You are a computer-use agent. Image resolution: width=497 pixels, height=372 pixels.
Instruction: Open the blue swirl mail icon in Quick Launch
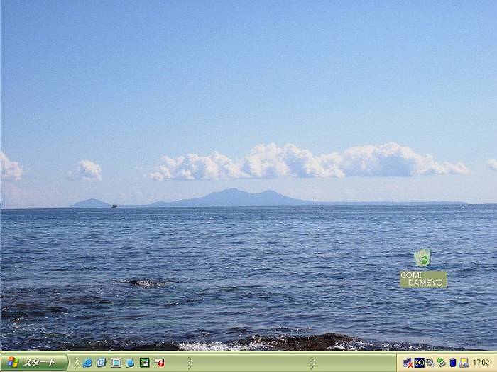[102, 363]
